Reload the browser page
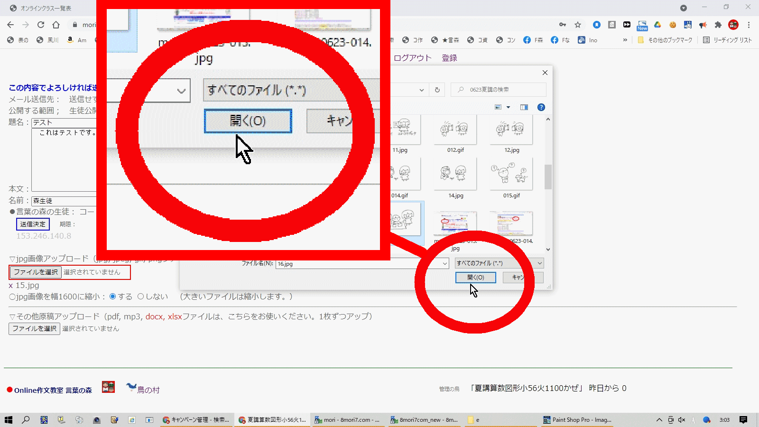759x427 pixels. (x=41, y=25)
